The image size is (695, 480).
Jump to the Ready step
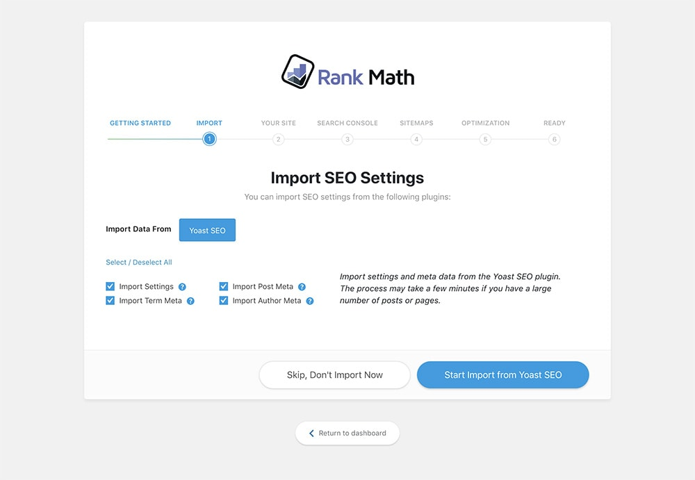pyautogui.click(x=555, y=123)
